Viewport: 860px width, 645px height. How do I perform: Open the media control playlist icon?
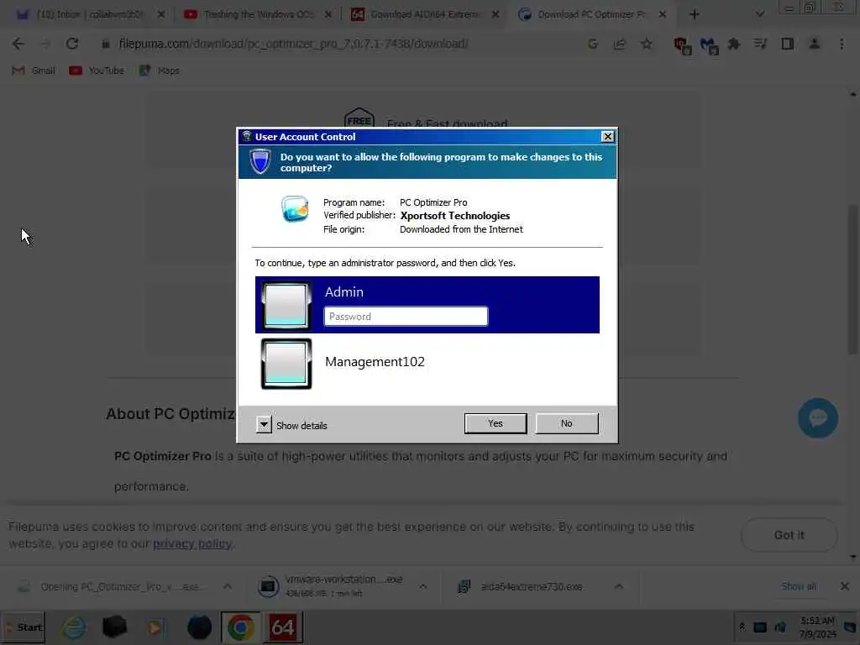coord(760,44)
